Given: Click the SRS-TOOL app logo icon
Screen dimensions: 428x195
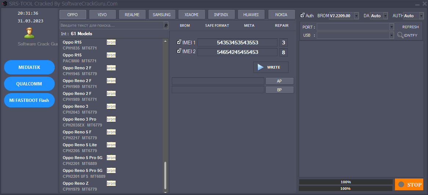Looking at the screenshot, I should tap(5, 4).
